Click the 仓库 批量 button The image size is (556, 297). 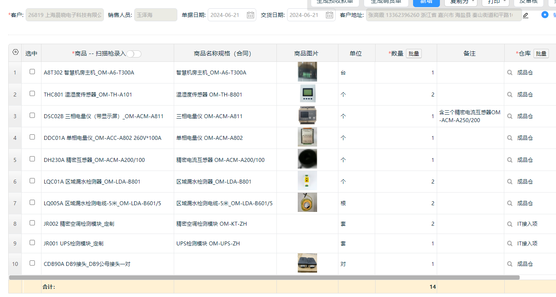(541, 54)
